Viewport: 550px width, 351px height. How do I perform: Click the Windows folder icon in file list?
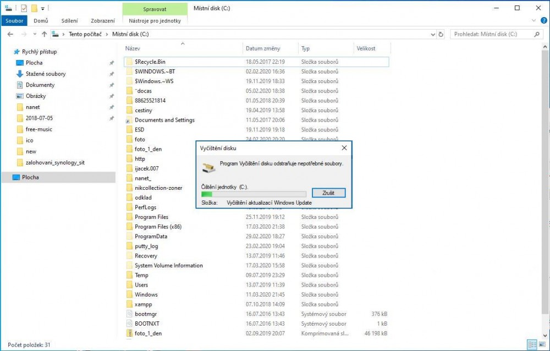[129, 294]
